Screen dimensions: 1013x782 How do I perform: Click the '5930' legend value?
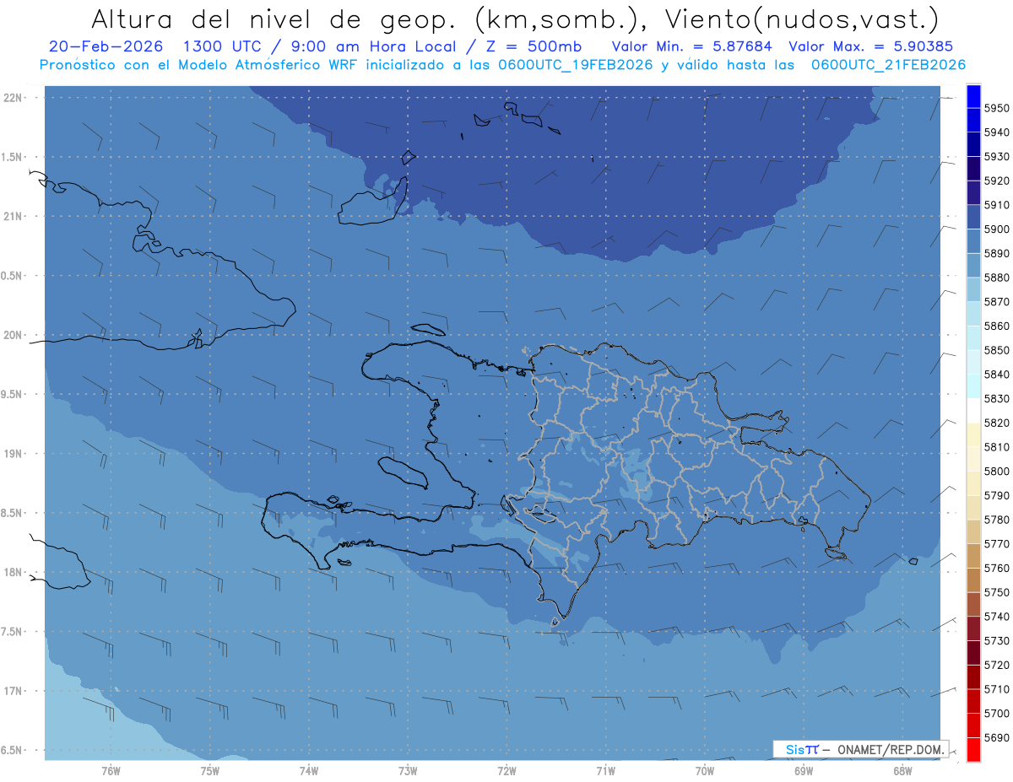996,156
